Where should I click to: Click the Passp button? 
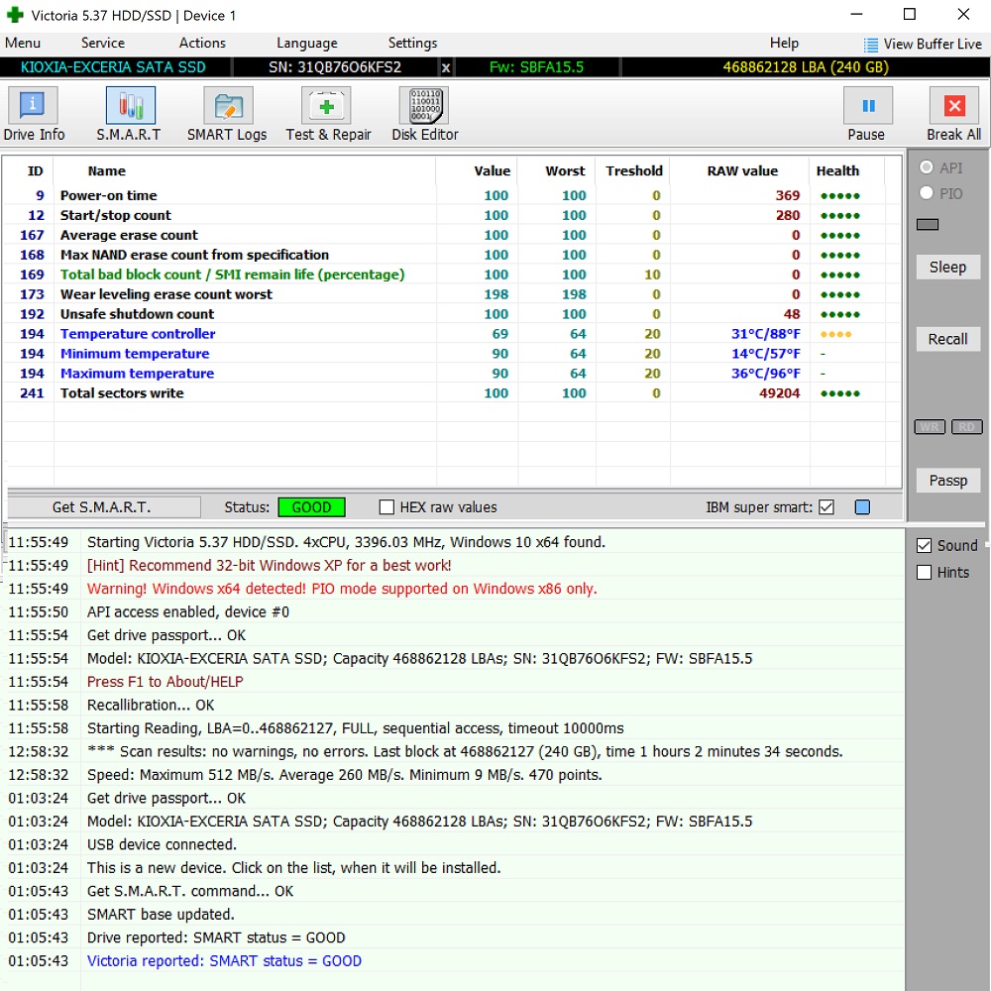pyautogui.click(x=948, y=481)
